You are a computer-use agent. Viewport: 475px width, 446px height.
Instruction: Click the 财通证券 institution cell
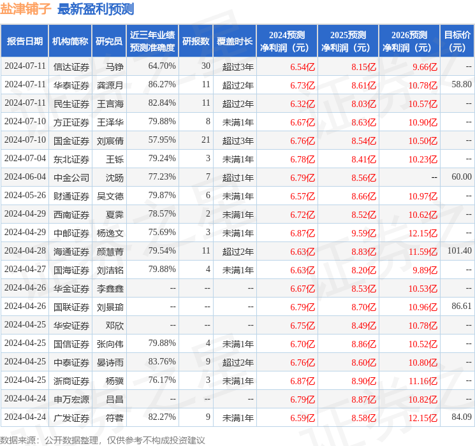[x=71, y=196]
